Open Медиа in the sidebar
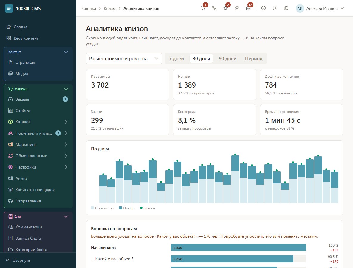The height and width of the screenshot is (268, 353). (38, 74)
